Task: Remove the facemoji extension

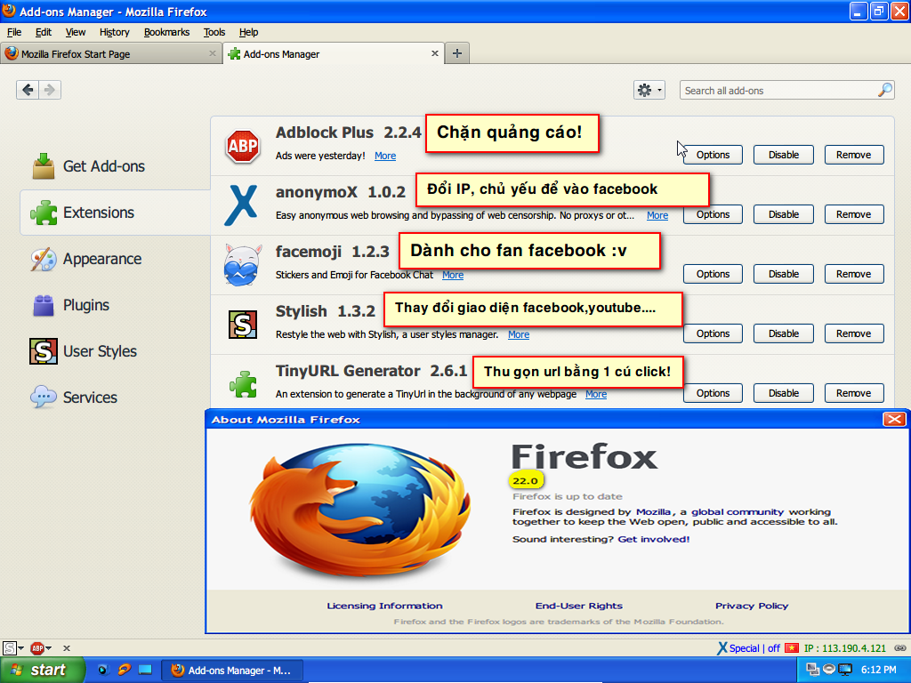Action: [x=854, y=274]
